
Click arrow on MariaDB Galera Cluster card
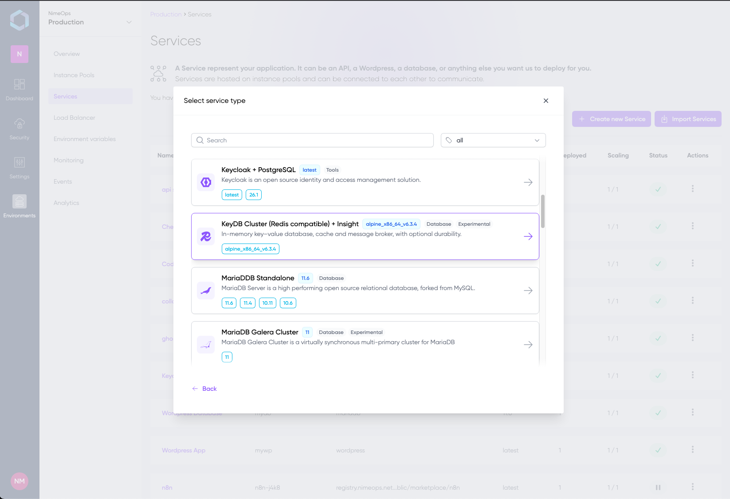click(x=528, y=345)
